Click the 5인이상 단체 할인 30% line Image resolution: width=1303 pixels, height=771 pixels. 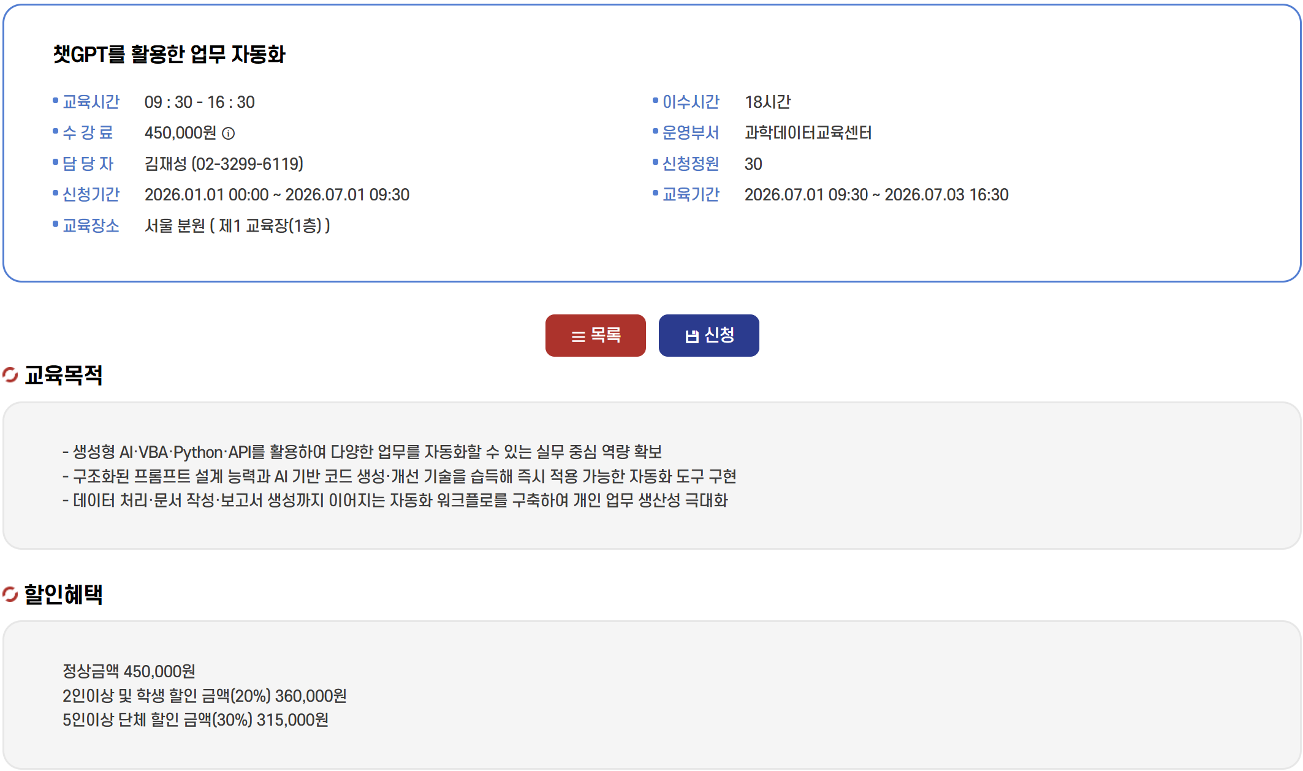[x=195, y=720]
